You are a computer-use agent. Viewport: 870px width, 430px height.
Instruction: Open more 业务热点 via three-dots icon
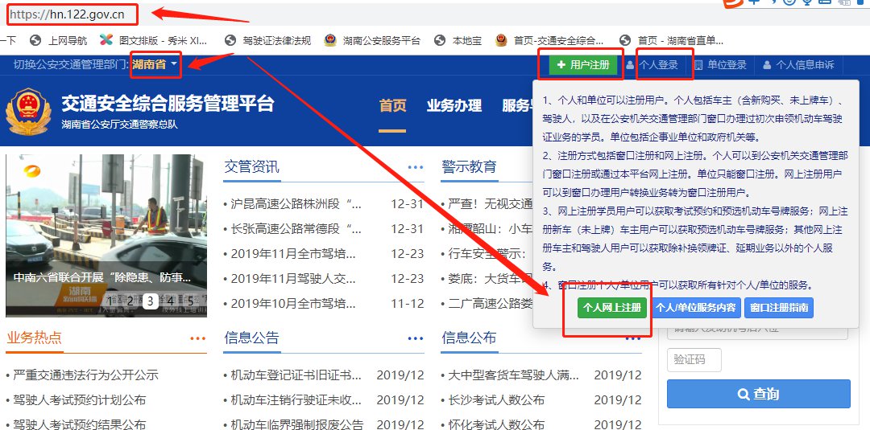(198, 338)
